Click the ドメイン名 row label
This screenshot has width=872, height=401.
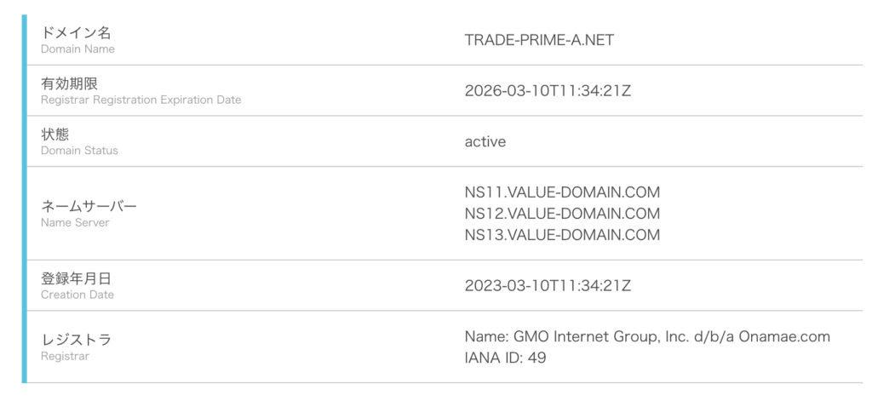pyautogui.click(x=76, y=32)
